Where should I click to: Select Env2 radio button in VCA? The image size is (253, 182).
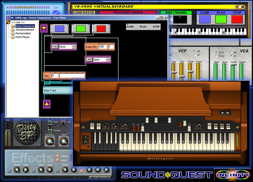[x=217, y=56]
